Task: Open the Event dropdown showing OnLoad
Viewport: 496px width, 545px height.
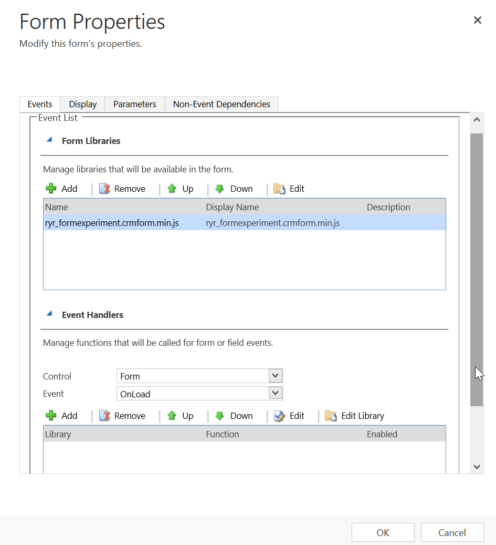Action: (x=275, y=393)
